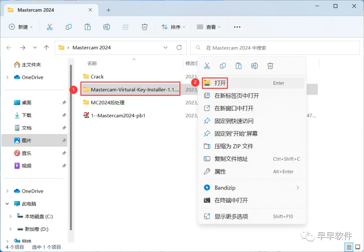Click the navigation pane scrollbar
Viewport: 364px width, 252px height.
coord(71,147)
